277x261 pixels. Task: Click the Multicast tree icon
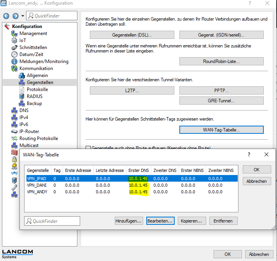click(x=14, y=145)
